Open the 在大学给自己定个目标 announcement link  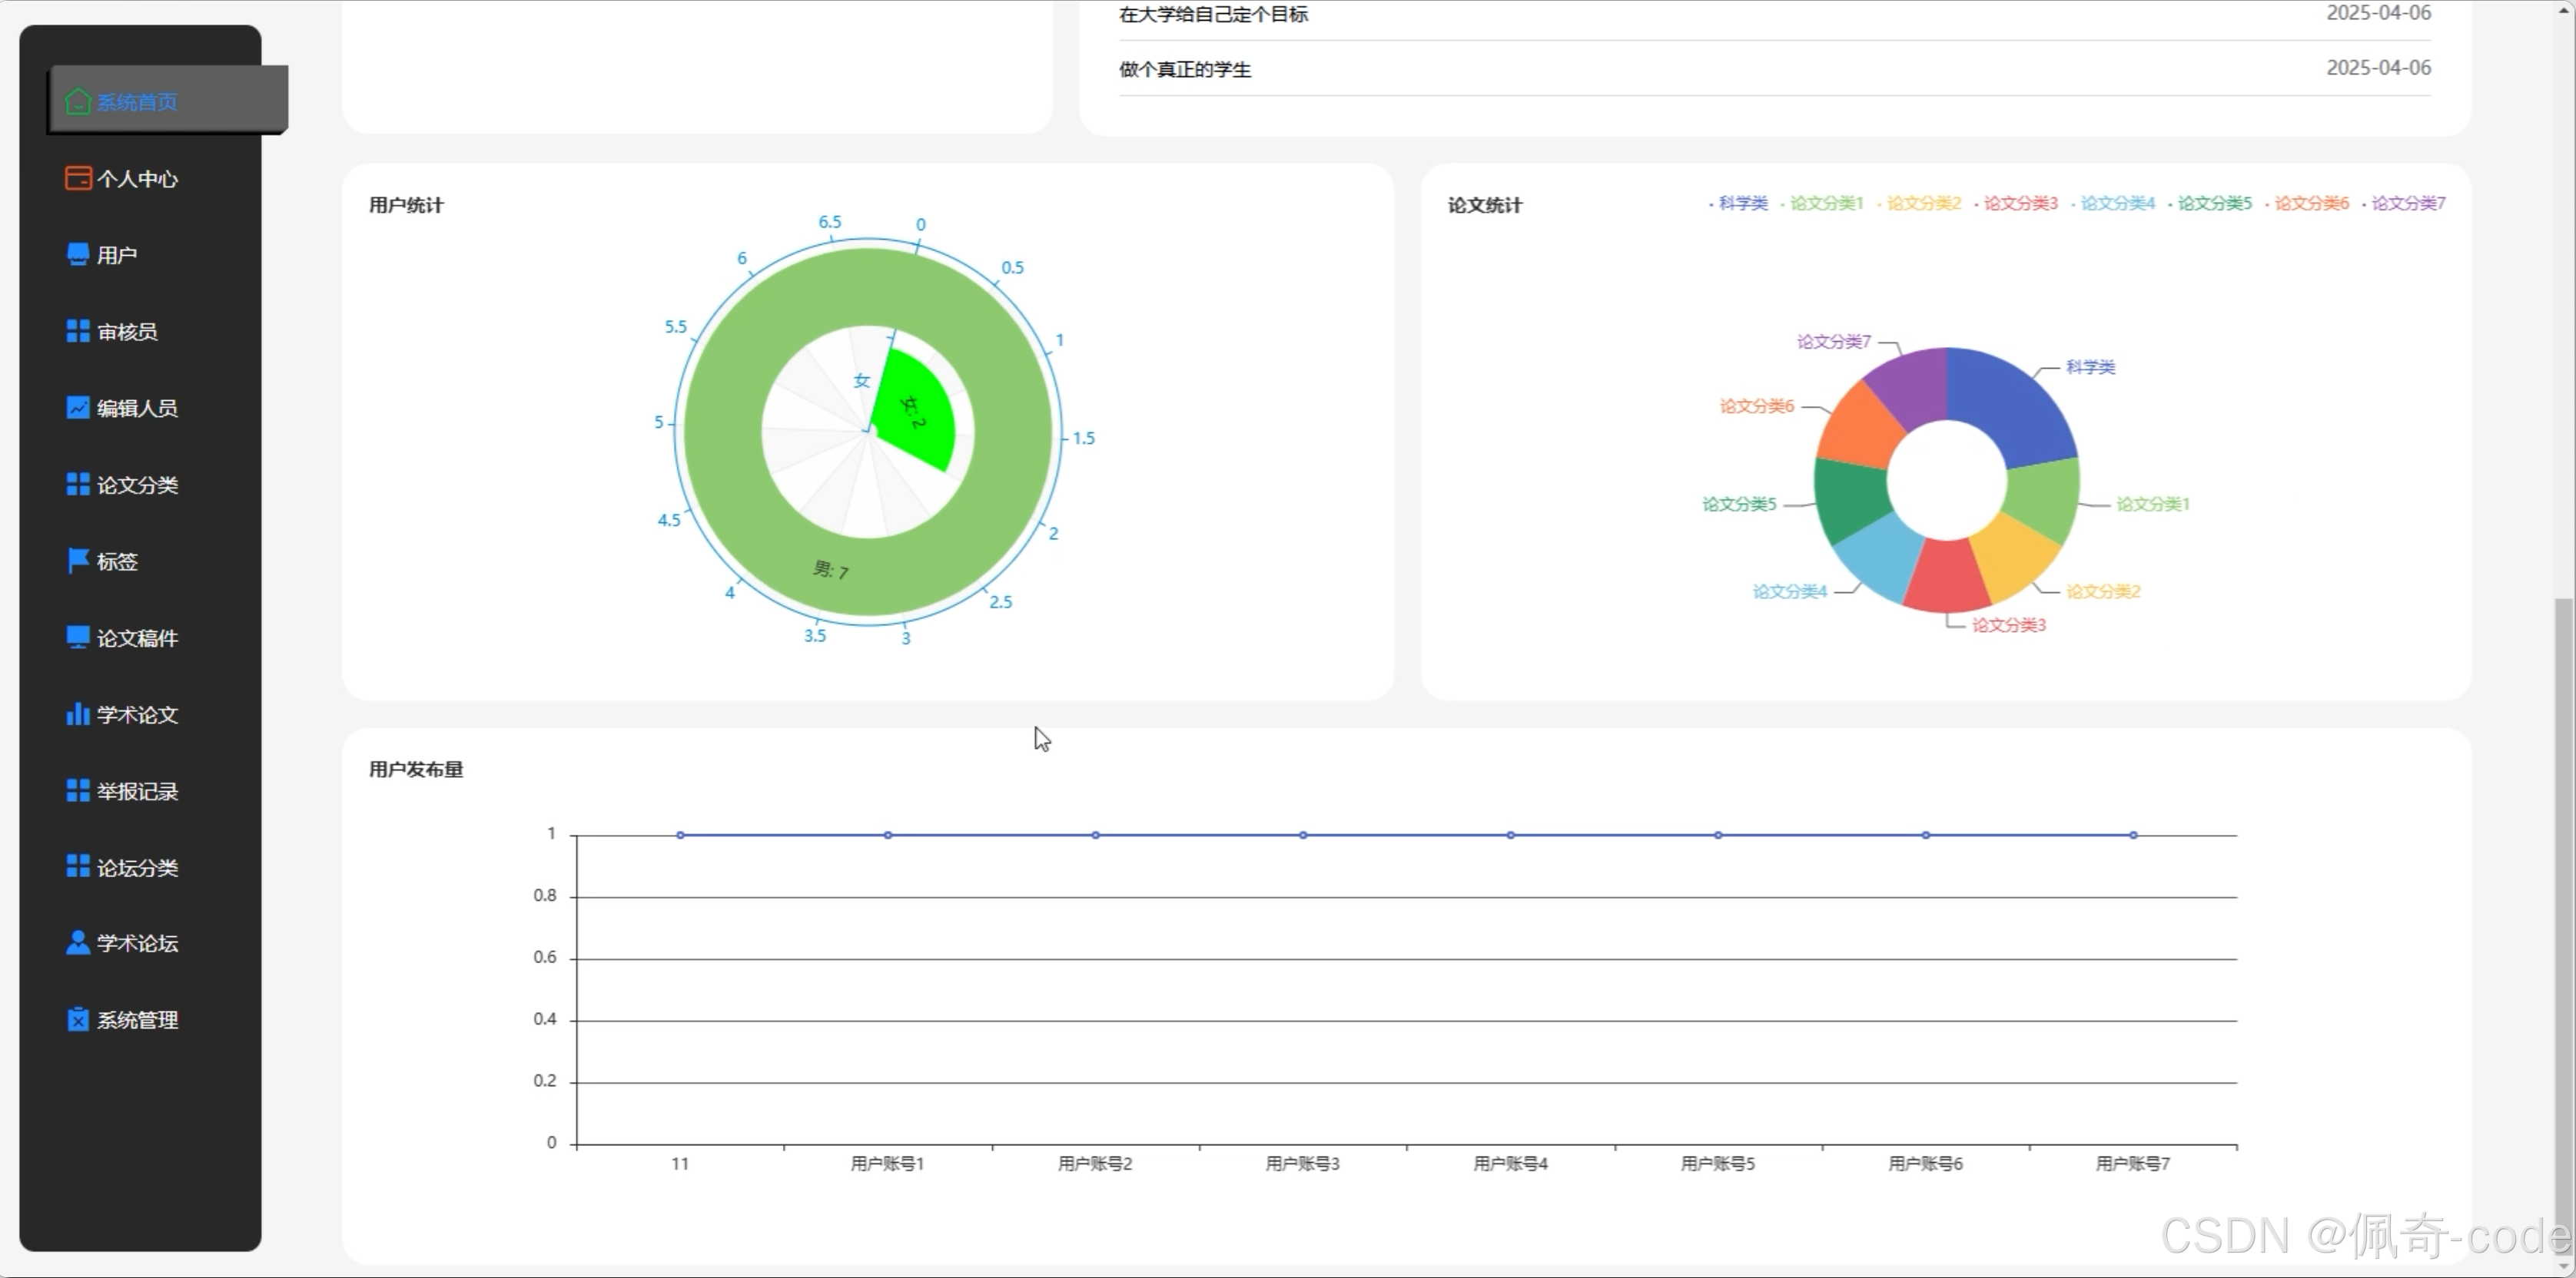1213,14
